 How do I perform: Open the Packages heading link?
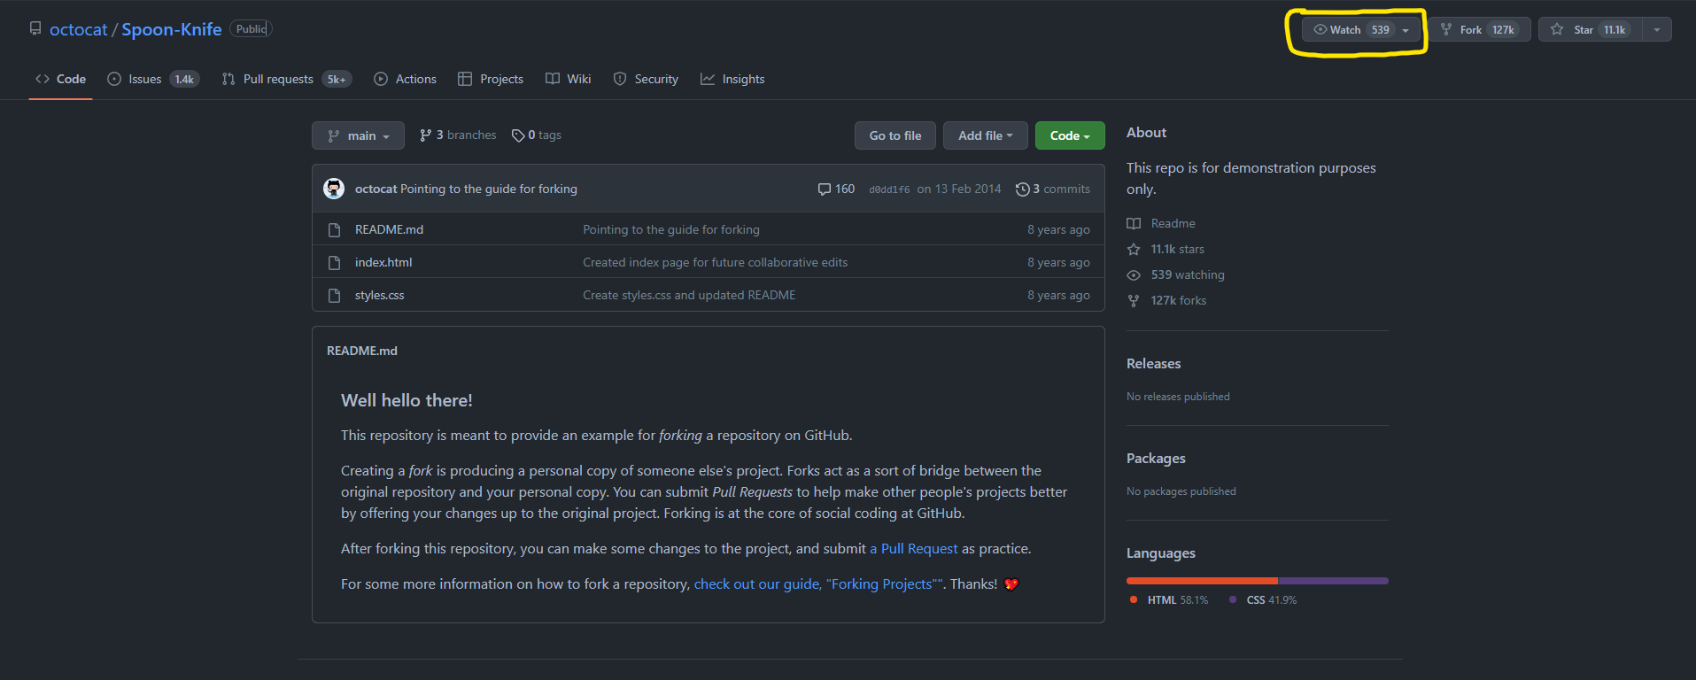point(1156,458)
